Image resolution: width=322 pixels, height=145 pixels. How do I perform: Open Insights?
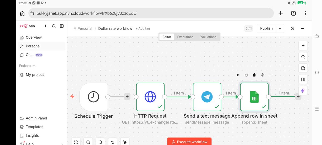click(41, 136)
